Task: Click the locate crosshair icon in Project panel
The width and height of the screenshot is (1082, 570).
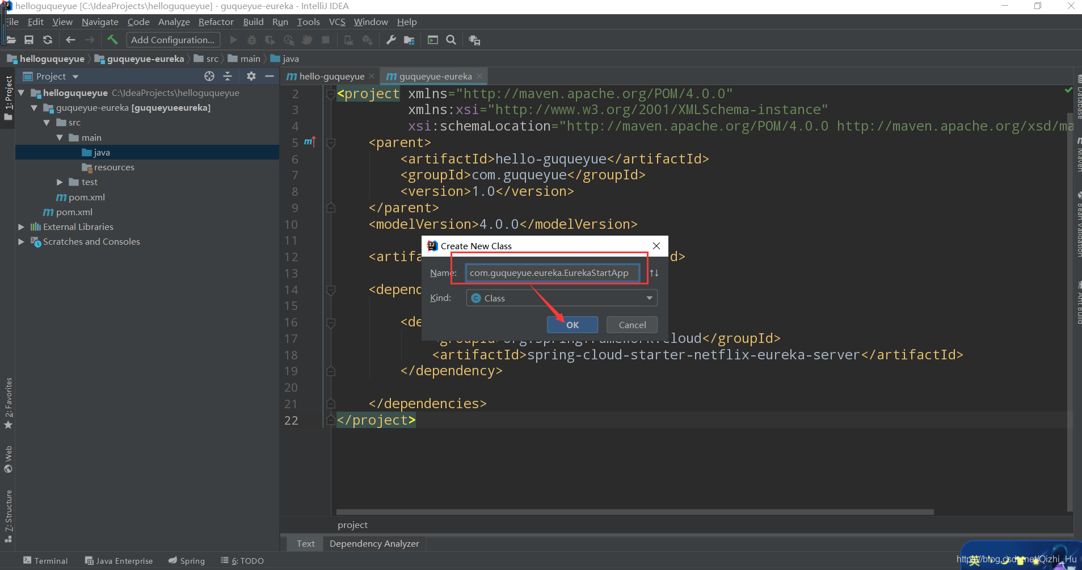Action: coord(209,76)
